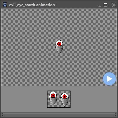Viewport: 118px width, 118px height.
Task: Click the evil_eye_south.animation title text
Action: [32, 5]
